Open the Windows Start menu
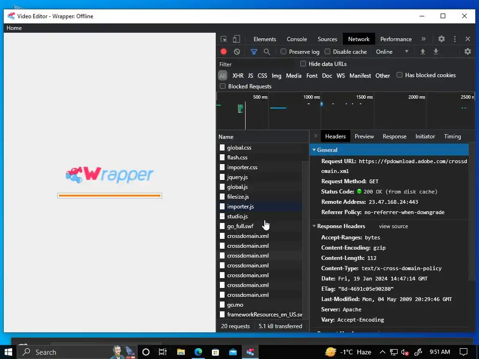Screen dimensions: 479x359 [x=8, y=352]
